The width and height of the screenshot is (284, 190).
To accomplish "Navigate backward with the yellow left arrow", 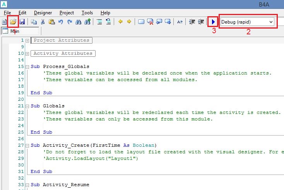I will pos(120,22).
